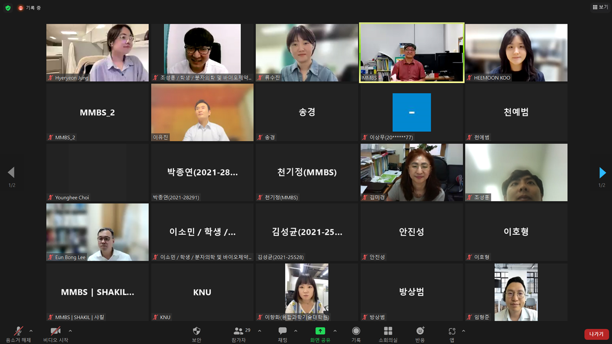Viewport: 612px width, 344px height.
Task: Open 소회의실 breakout rooms
Action: pyautogui.click(x=388, y=334)
